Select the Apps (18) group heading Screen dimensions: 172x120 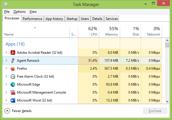click(15, 44)
